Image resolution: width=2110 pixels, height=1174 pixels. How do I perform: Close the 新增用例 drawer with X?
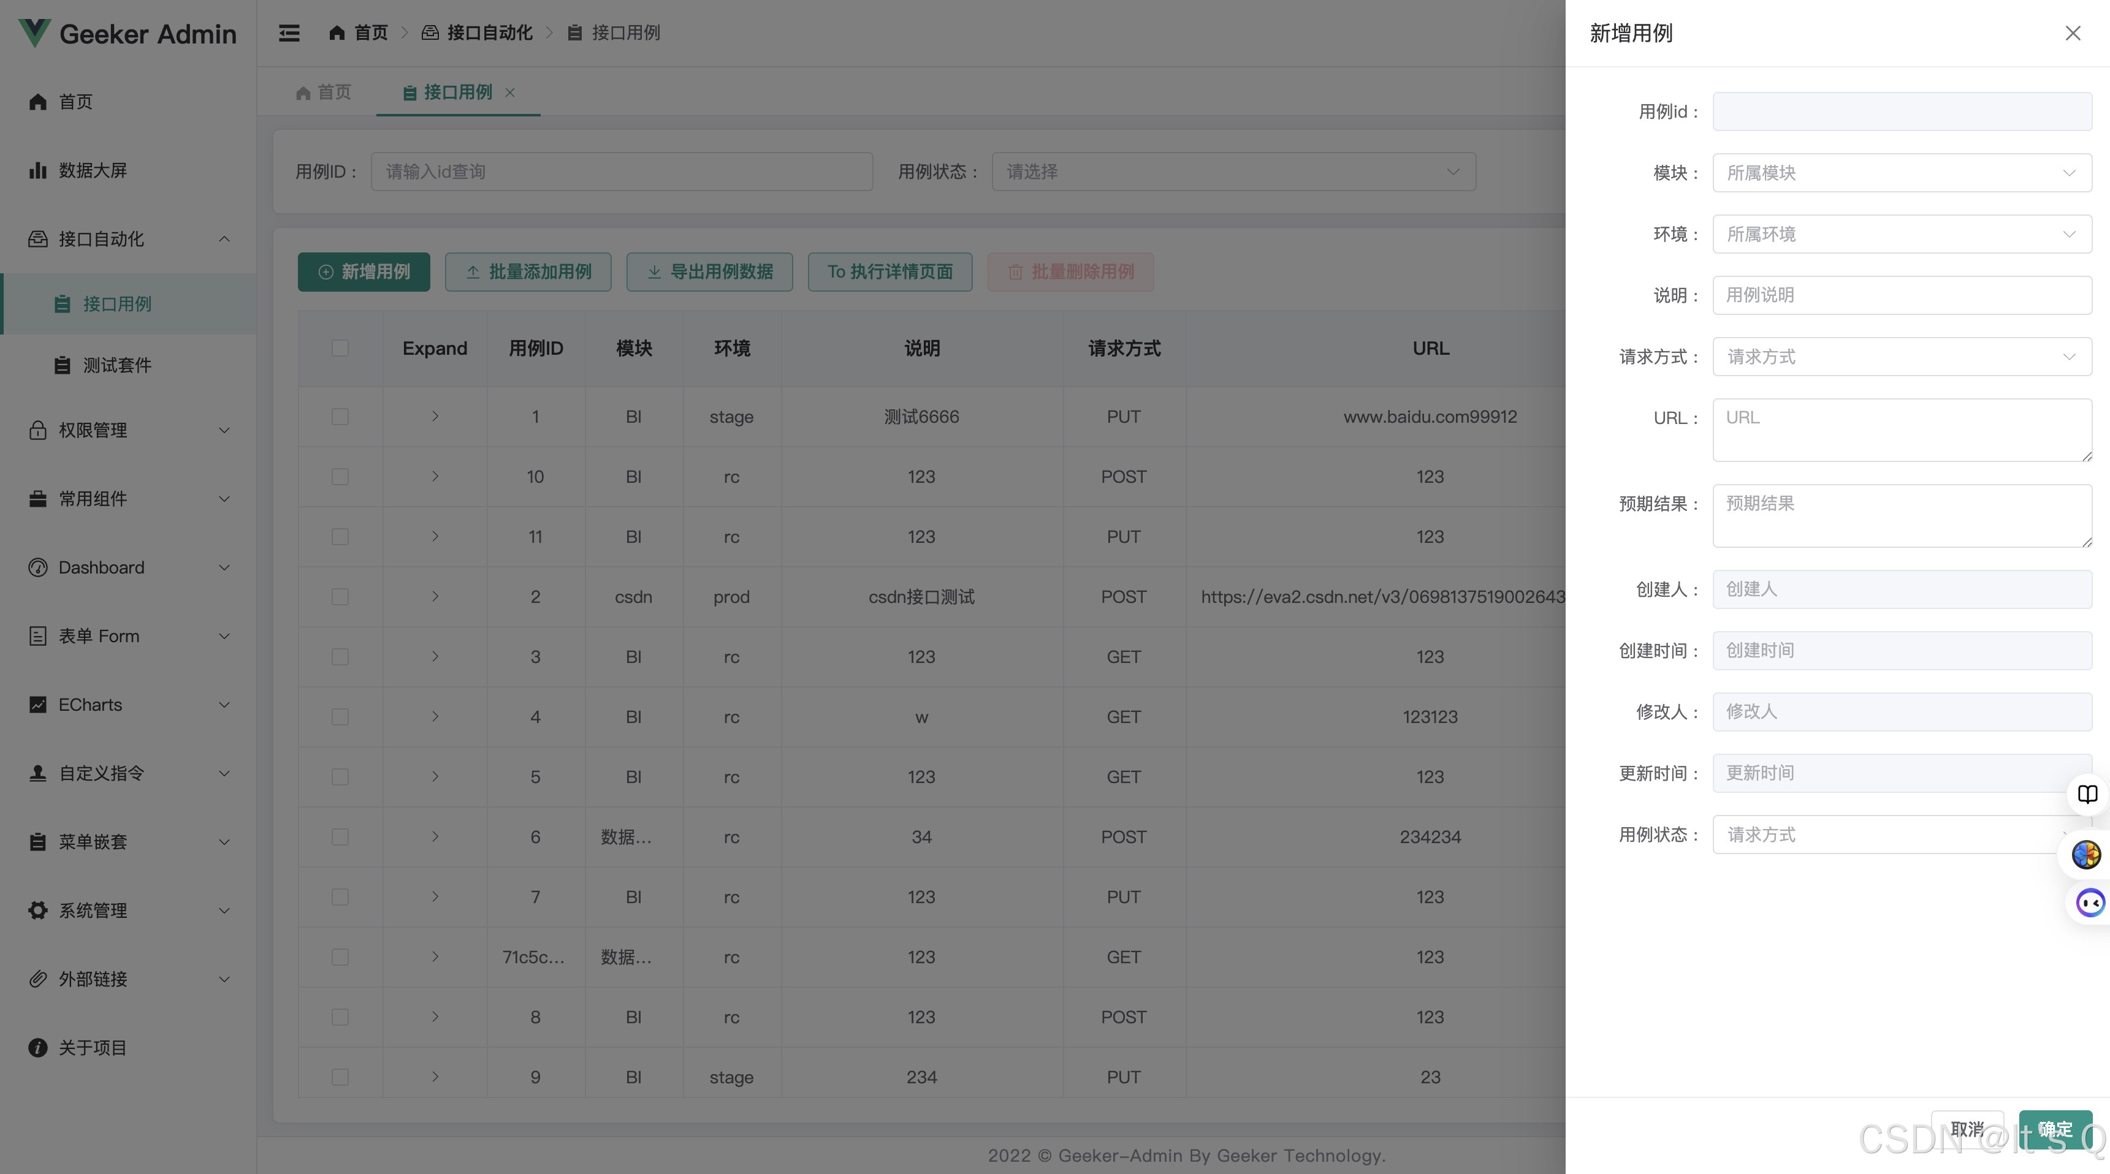tap(2073, 32)
